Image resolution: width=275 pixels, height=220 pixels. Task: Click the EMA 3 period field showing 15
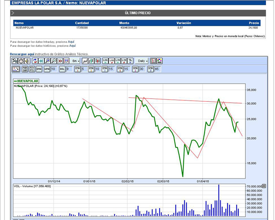pos(112,69)
